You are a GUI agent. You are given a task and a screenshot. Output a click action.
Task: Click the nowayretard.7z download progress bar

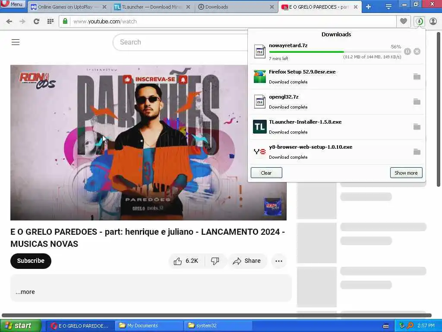point(335,52)
